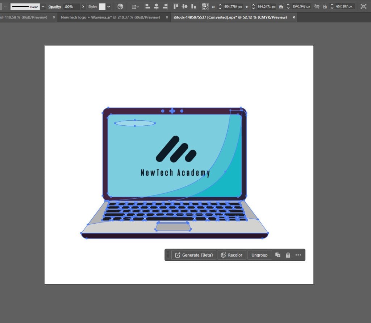
Task: Apply Horizontal Align Center
Action: [x=156, y=7]
